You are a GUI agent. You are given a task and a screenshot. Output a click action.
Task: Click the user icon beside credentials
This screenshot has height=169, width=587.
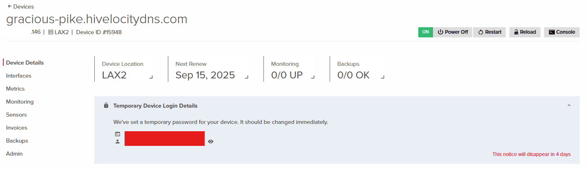[118, 142]
